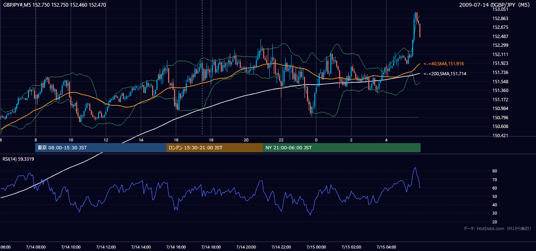This screenshot has height=251, width=536.
Task: Select the NY 21:00-06:00 JST session bar
Action: point(342,148)
